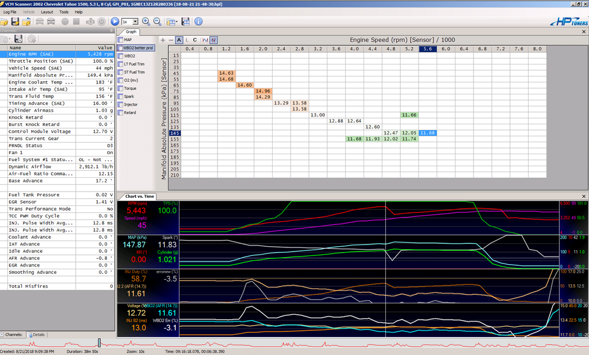Click the 14.63 cell in the graph table
Screen dimensions: 589x355
pos(227,73)
